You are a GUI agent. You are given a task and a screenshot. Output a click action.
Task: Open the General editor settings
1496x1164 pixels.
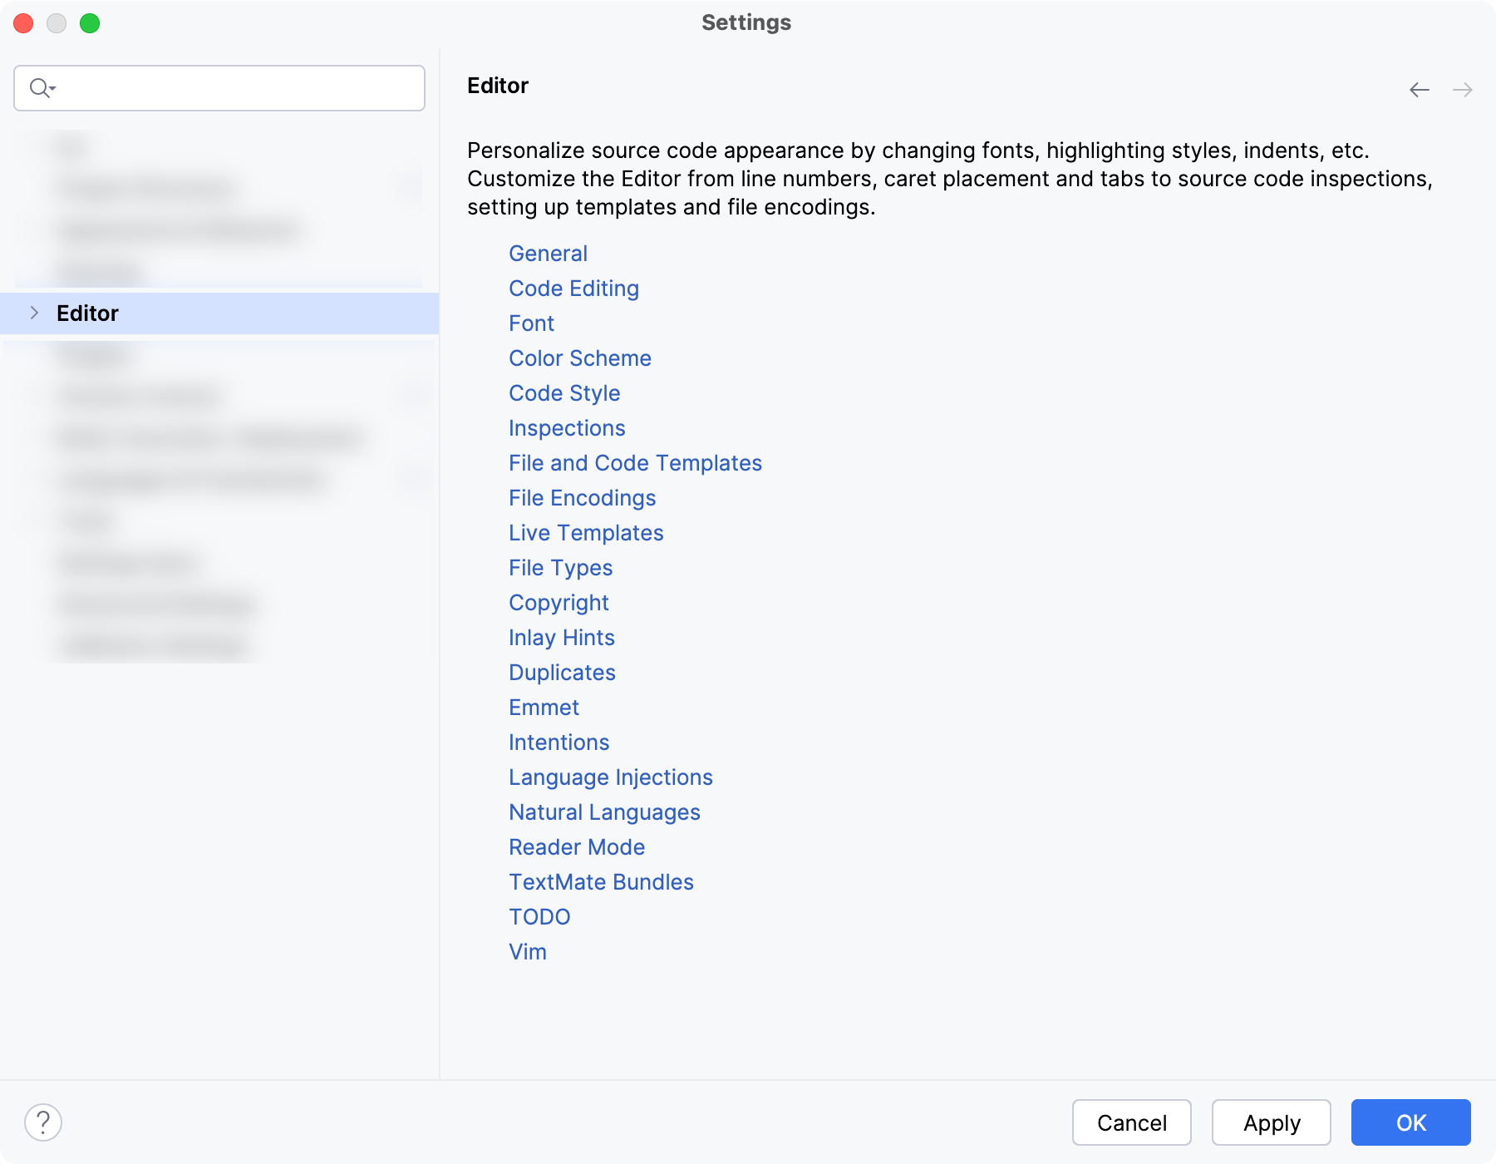coord(548,254)
